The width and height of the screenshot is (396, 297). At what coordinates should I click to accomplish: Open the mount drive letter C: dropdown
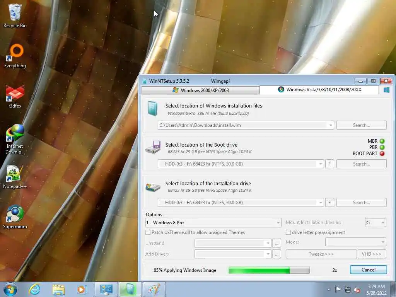[376, 223]
